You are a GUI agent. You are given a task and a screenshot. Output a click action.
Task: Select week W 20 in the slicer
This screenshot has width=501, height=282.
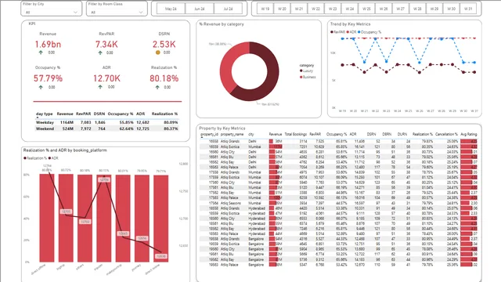tap(282, 9)
